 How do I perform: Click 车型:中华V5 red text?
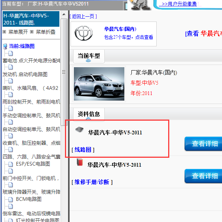click(x=144, y=83)
